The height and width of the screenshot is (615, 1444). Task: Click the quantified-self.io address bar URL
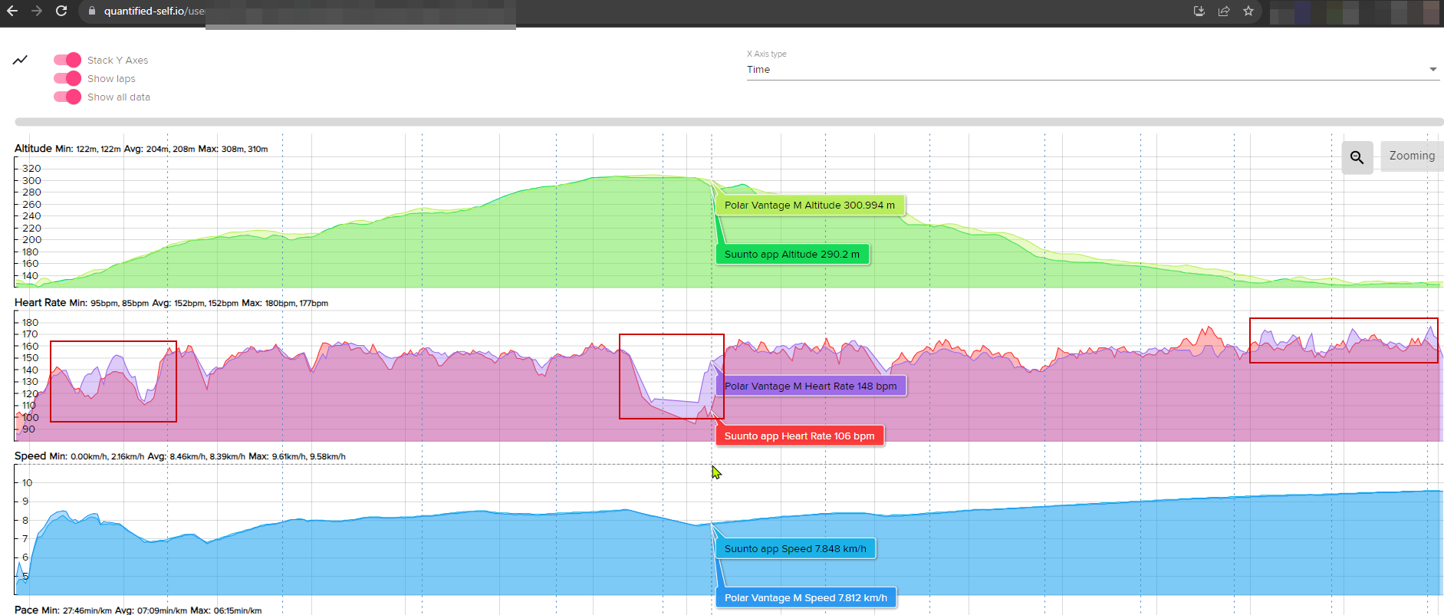point(154,11)
